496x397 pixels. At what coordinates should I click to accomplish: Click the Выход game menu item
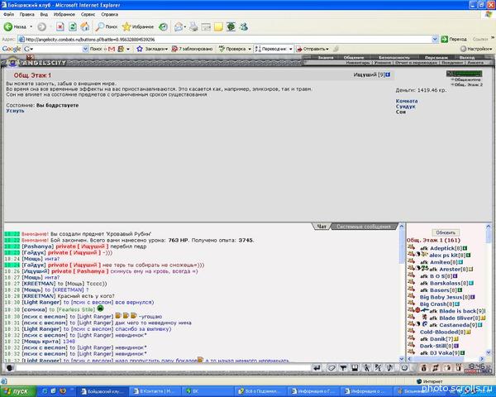467,57
